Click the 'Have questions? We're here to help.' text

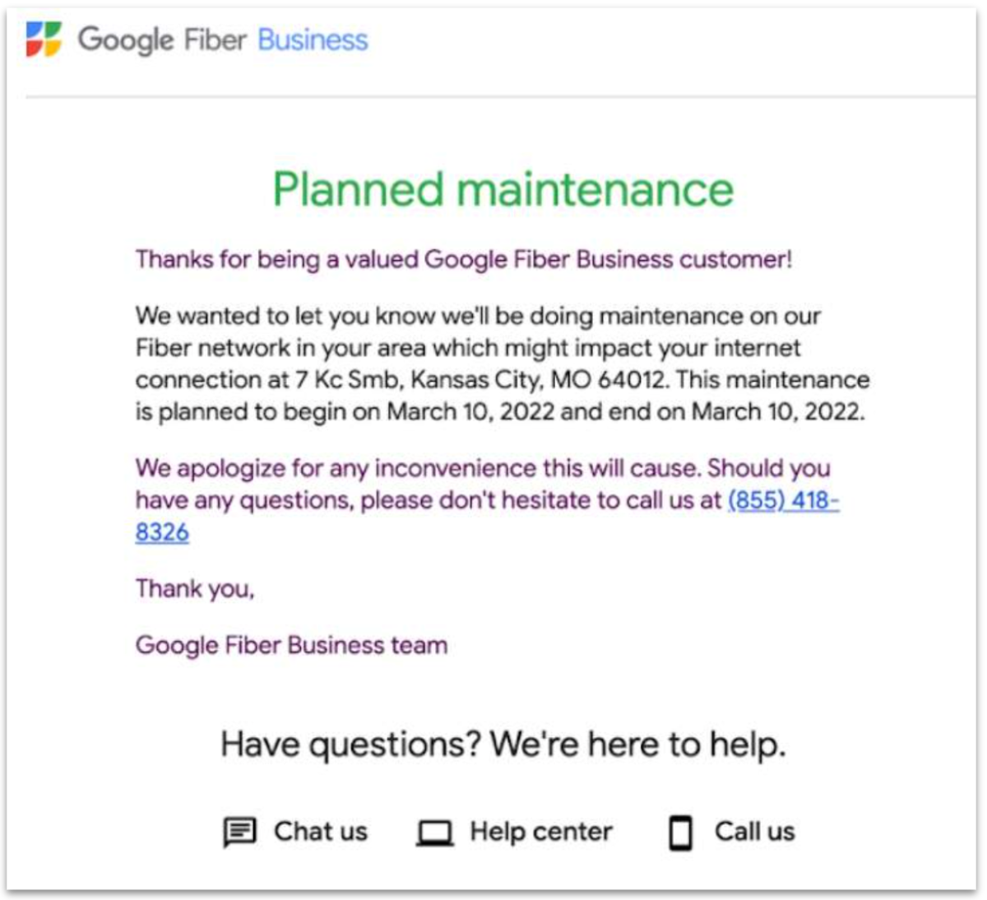point(503,745)
